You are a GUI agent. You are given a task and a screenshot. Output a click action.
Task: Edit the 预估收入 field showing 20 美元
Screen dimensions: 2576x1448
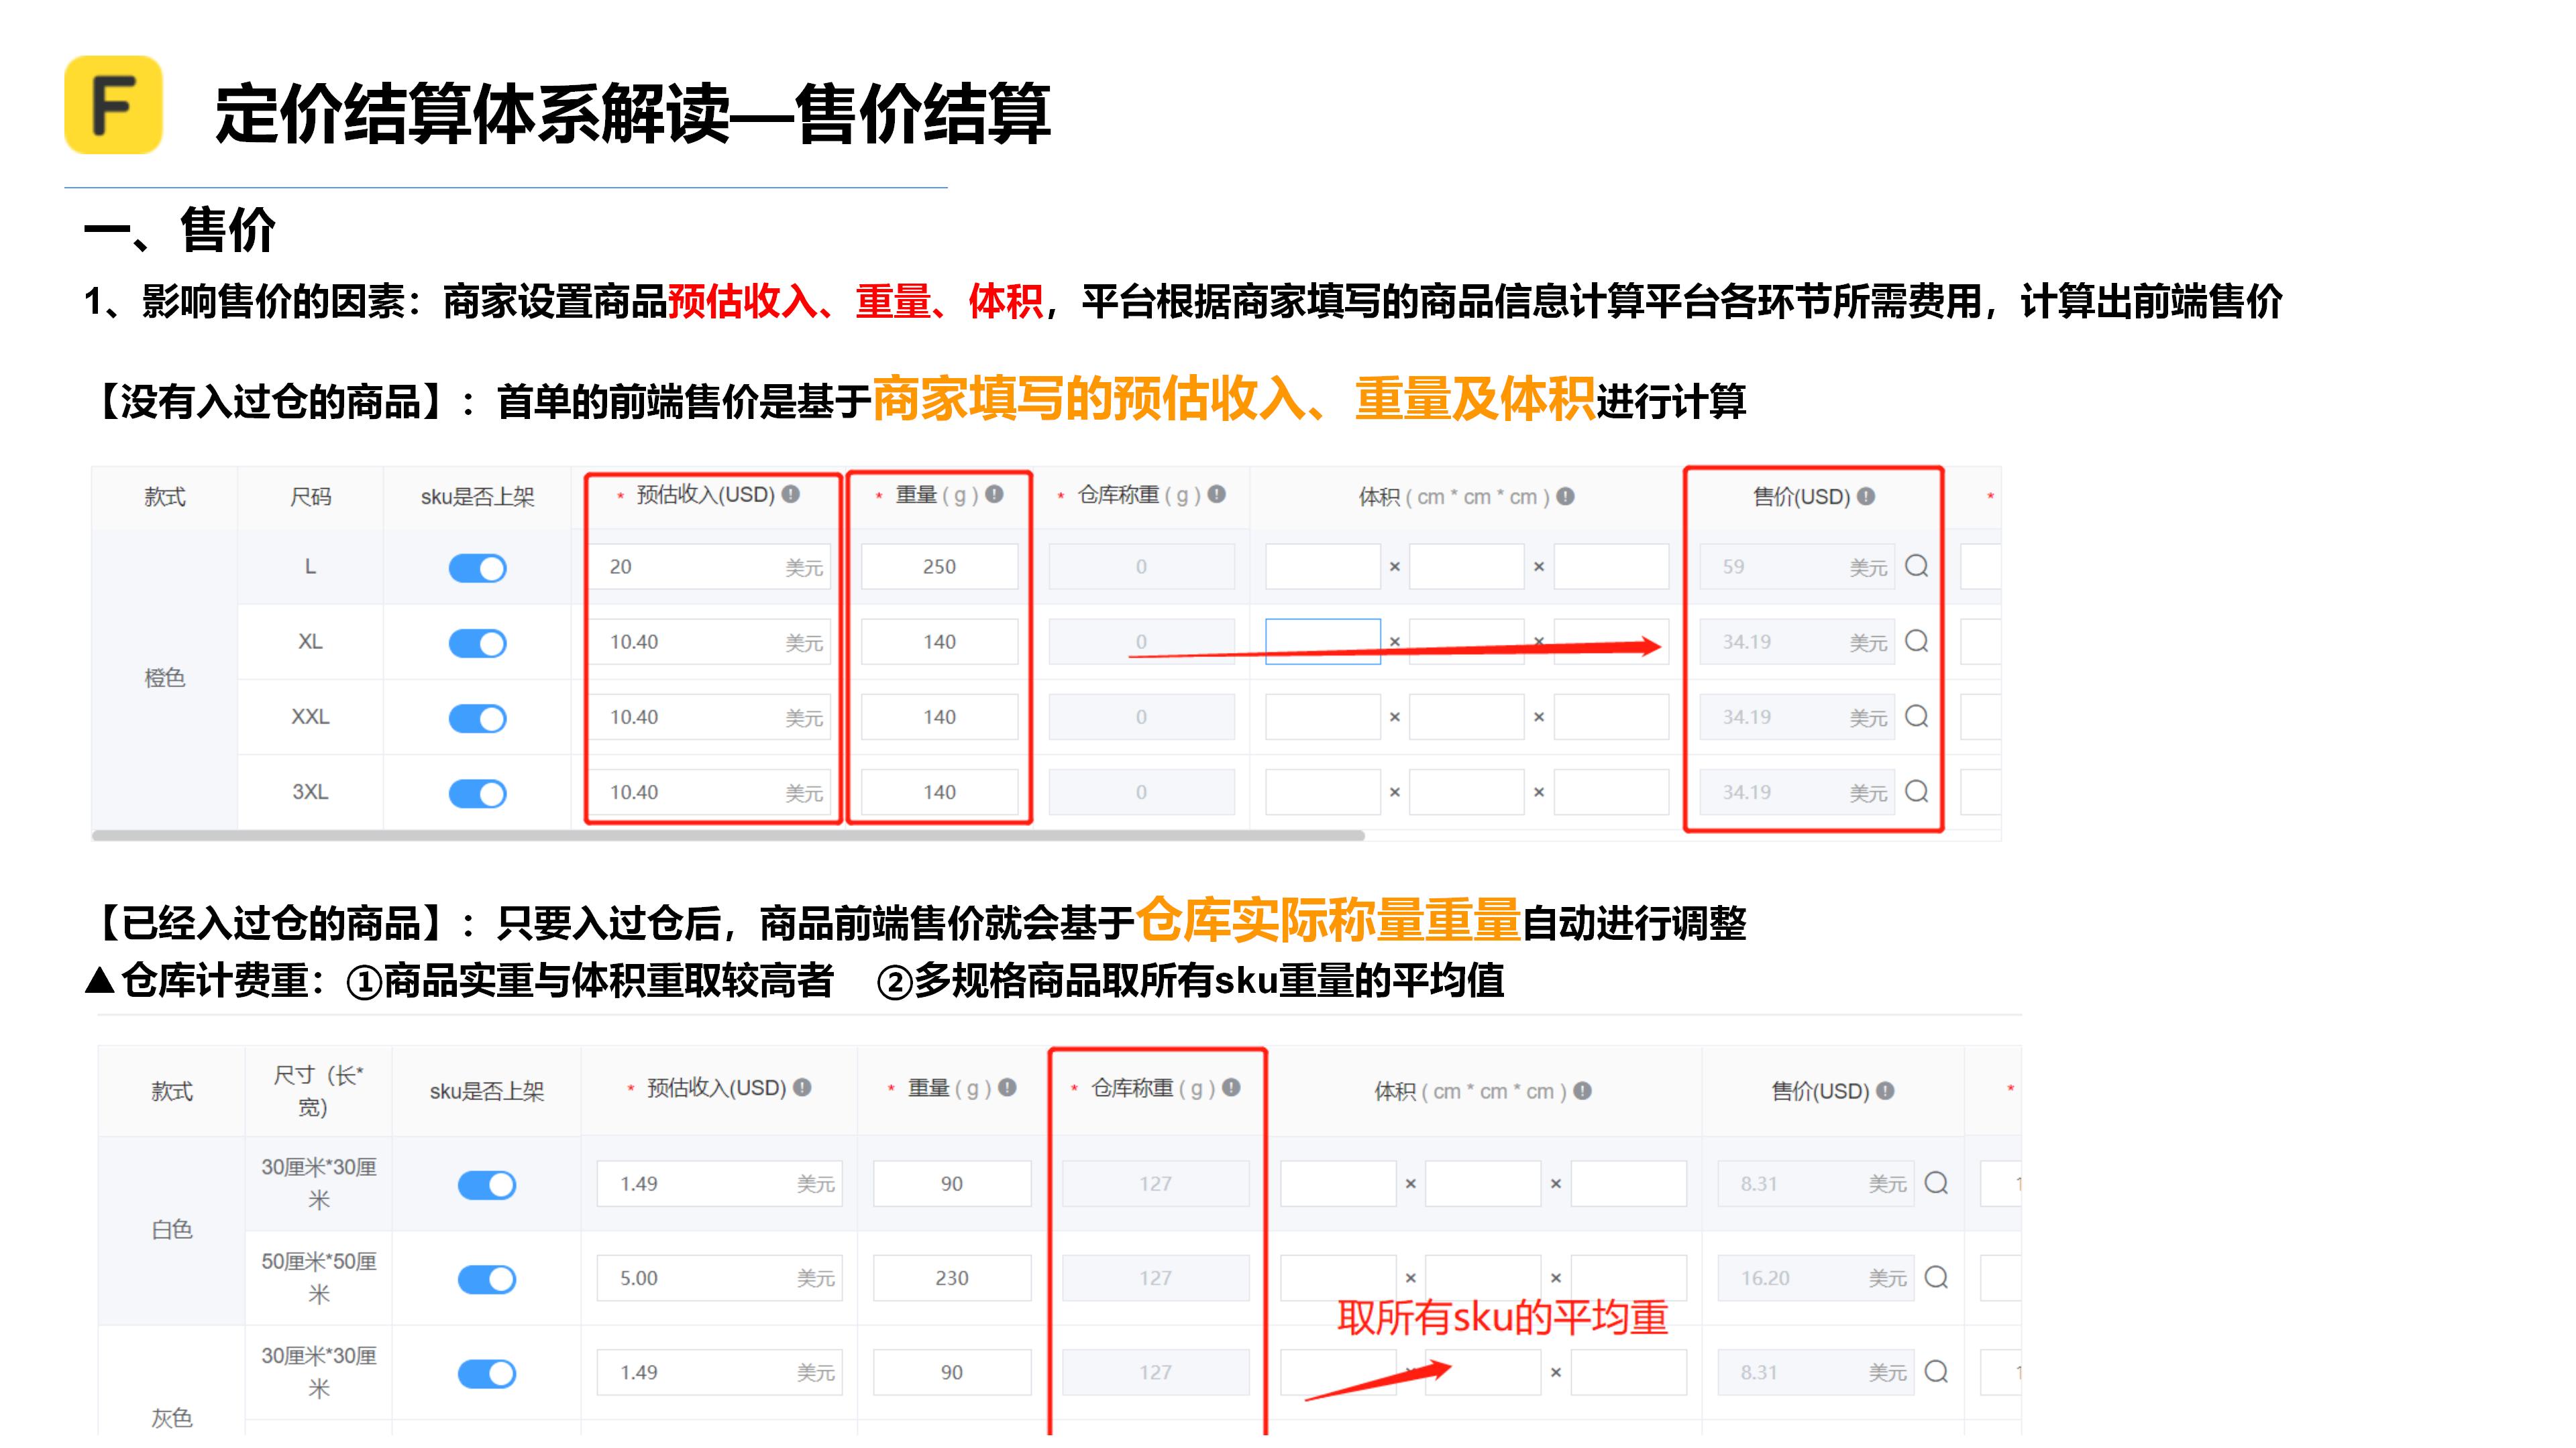click(710, 566)
